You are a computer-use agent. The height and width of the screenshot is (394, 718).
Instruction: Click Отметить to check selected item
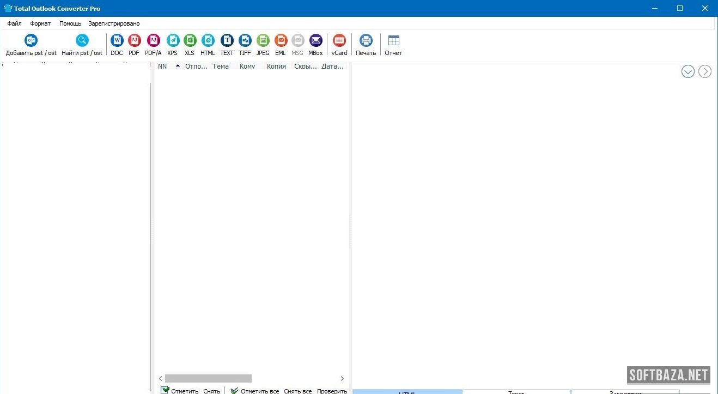coord(180,391)
